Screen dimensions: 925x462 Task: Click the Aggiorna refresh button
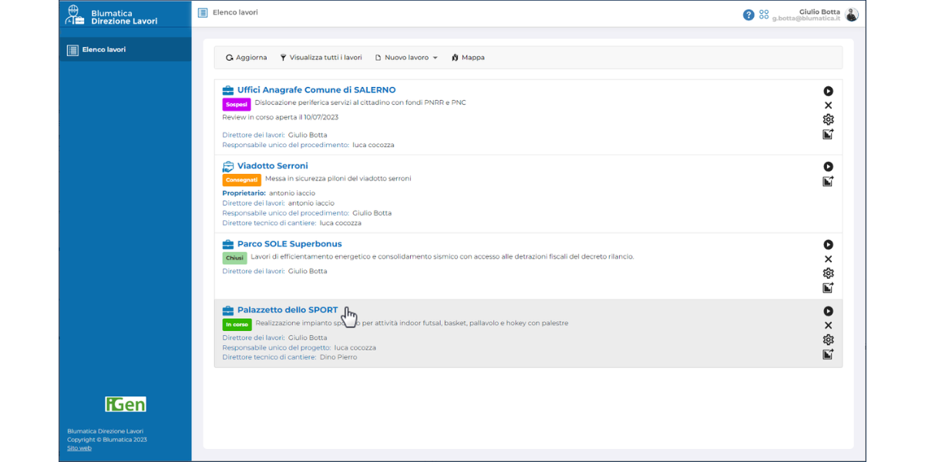coord(246,58)
